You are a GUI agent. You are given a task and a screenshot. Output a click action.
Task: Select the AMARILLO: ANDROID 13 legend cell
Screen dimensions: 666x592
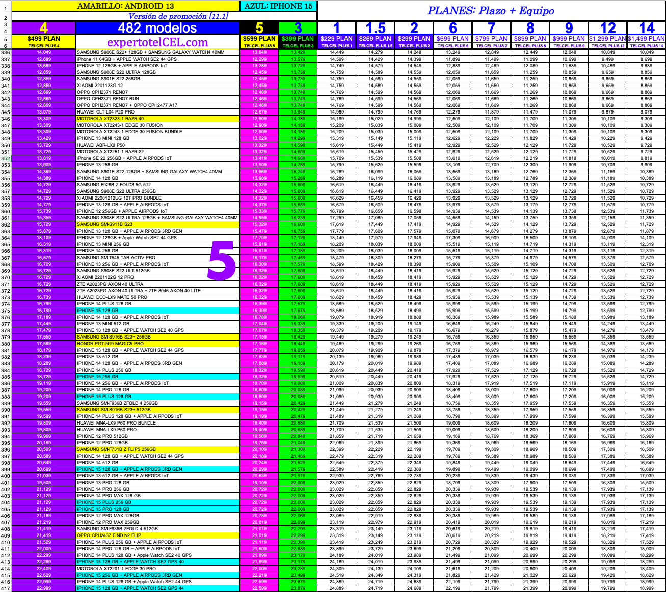click(125, 6)
